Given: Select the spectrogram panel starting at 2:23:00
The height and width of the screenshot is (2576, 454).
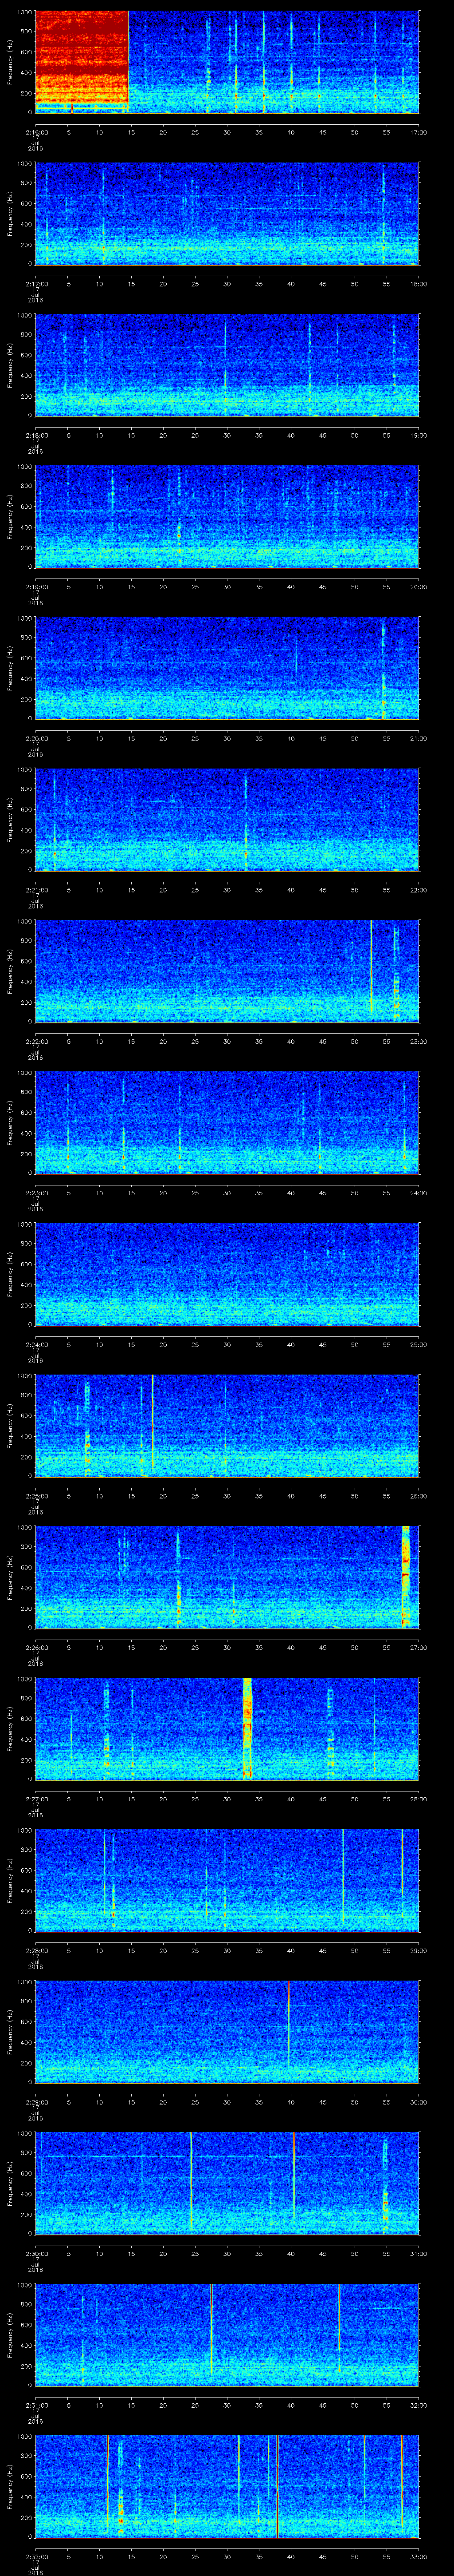Looking at the screenshot, I should coord(227,1123).
